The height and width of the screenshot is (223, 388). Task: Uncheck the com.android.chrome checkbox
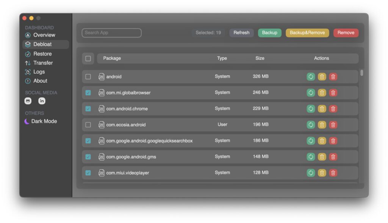tap(88, 109)
